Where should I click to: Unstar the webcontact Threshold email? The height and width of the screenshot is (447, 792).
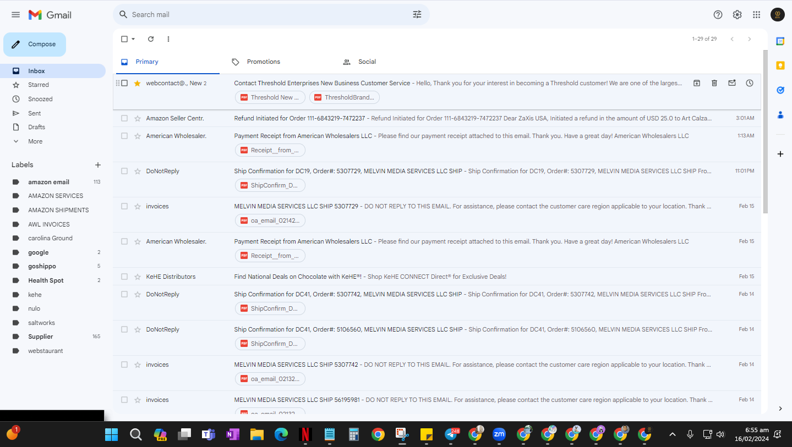click(138, 83)
